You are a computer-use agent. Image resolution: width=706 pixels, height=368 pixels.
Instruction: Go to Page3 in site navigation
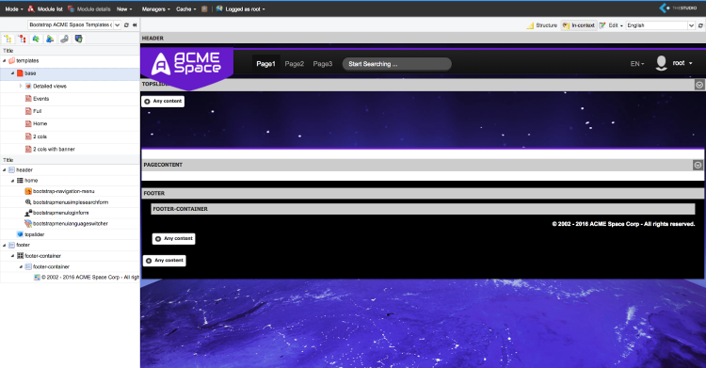[x=323, y=64]
